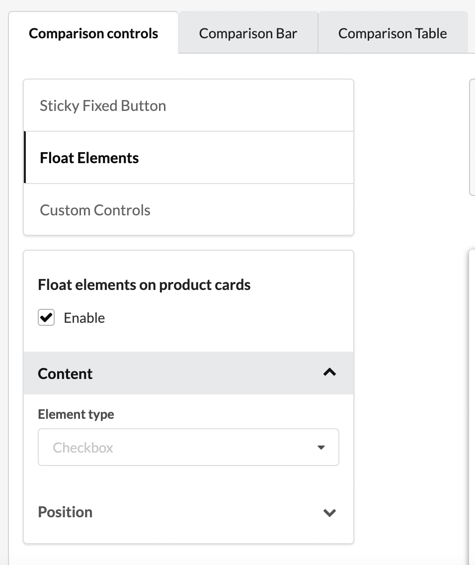Click the partially visible upper right panel
Screen dimensions: 475x565
472,137
